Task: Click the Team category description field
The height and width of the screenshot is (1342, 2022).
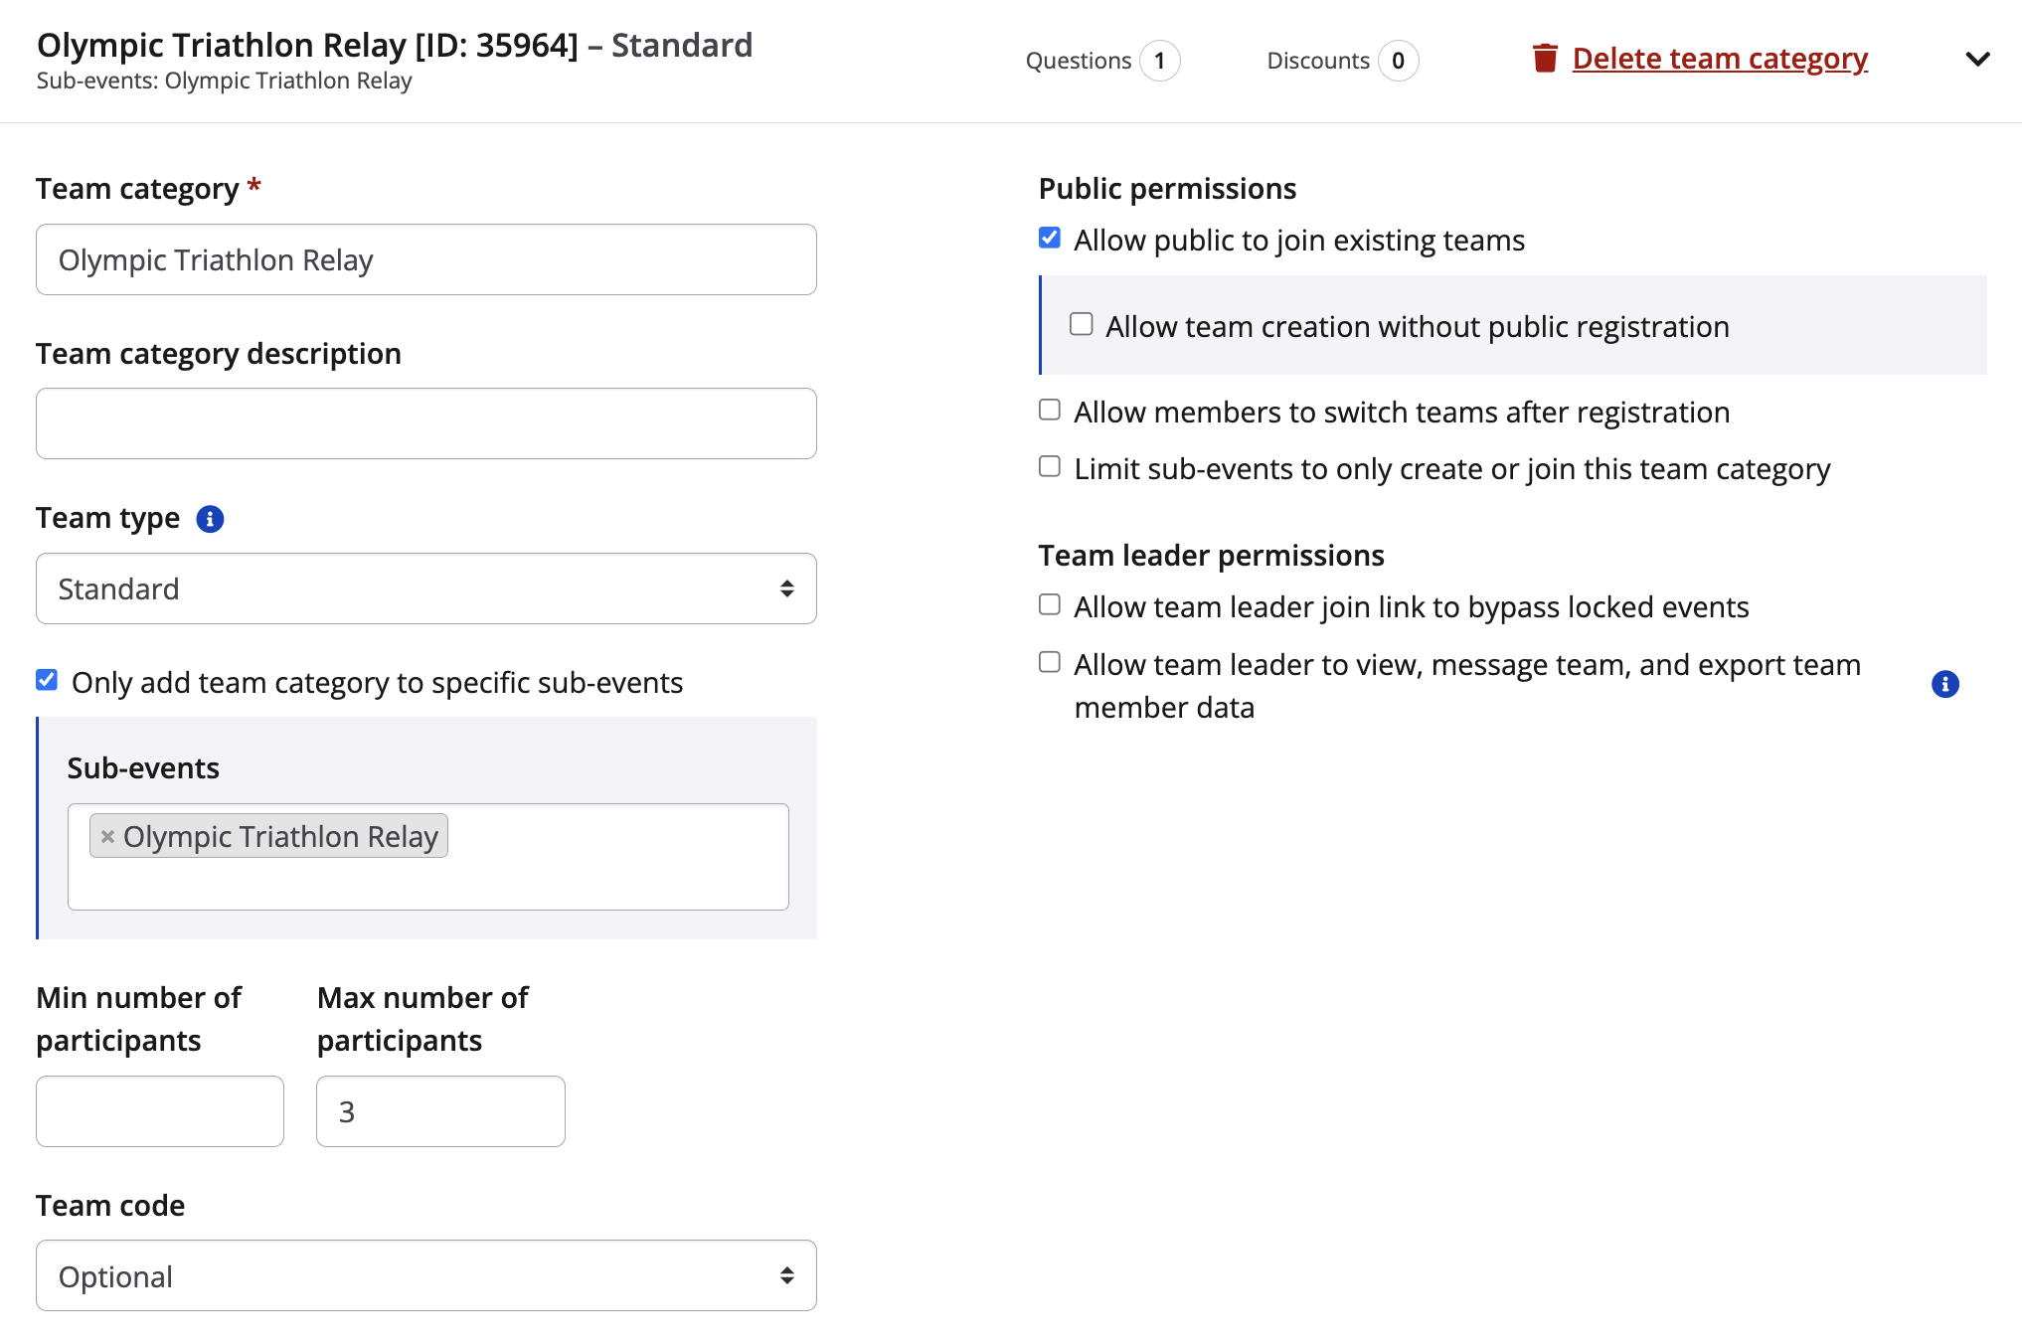Action: pyautogui.click(x=425, y=424)
